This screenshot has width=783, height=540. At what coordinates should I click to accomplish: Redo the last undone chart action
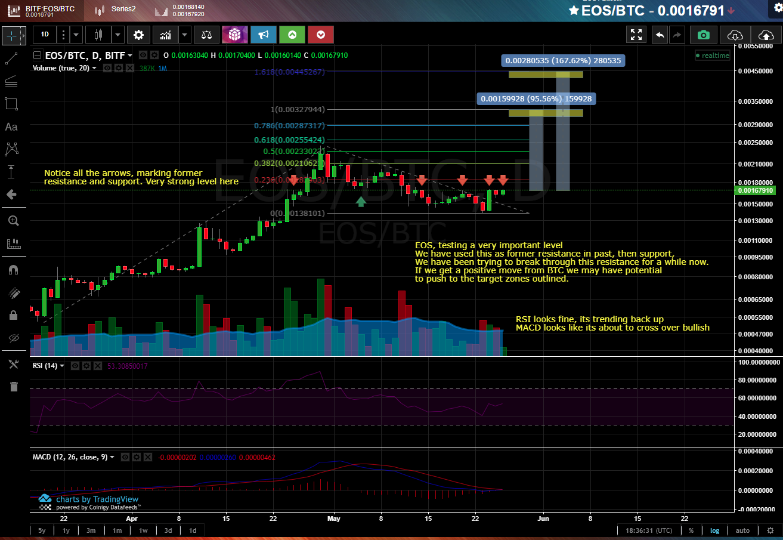[x=676, y=35]
